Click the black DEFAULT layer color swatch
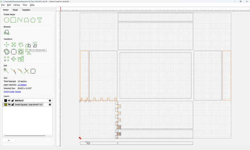 point(5,101)
